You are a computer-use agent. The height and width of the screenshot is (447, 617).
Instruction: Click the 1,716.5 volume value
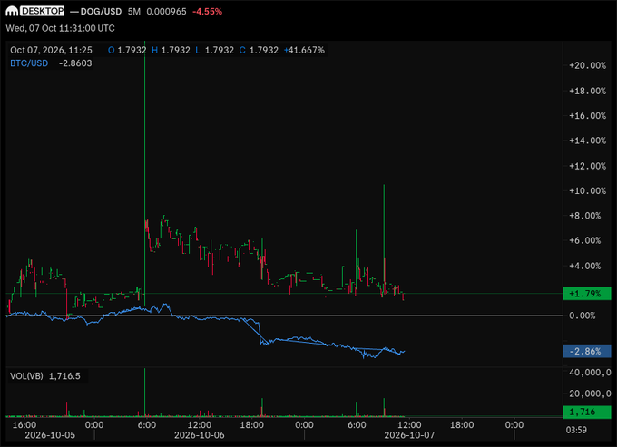tap(64, 376)
